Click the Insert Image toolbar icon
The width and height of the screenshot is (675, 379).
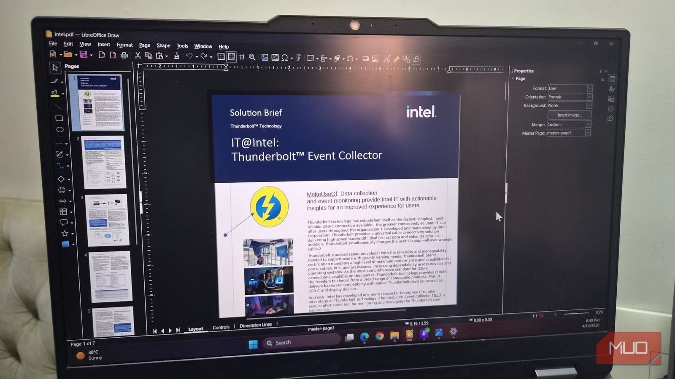tap(265, 57)
